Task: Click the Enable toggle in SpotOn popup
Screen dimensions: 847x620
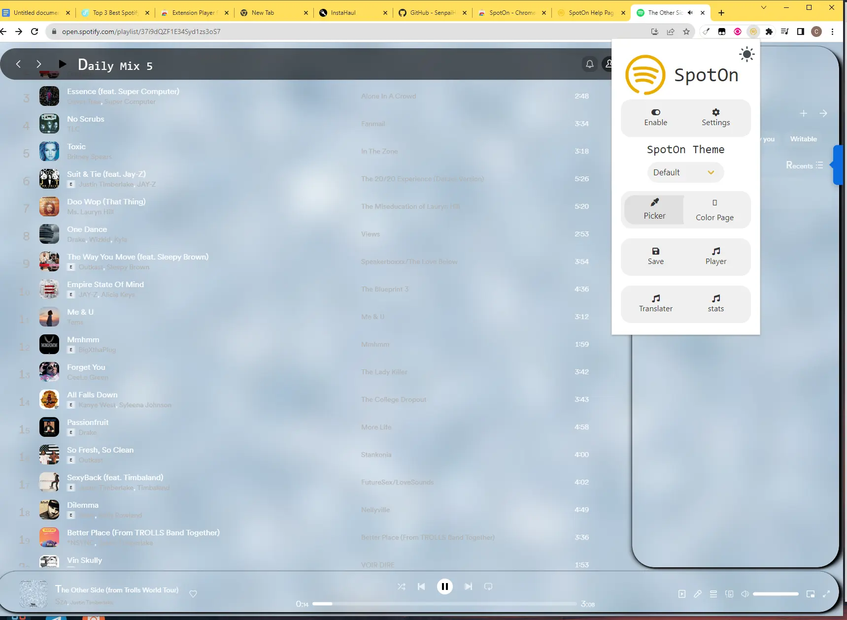Action: tap(655, 118)
